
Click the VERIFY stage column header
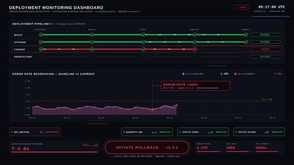[x=246, y=30]
